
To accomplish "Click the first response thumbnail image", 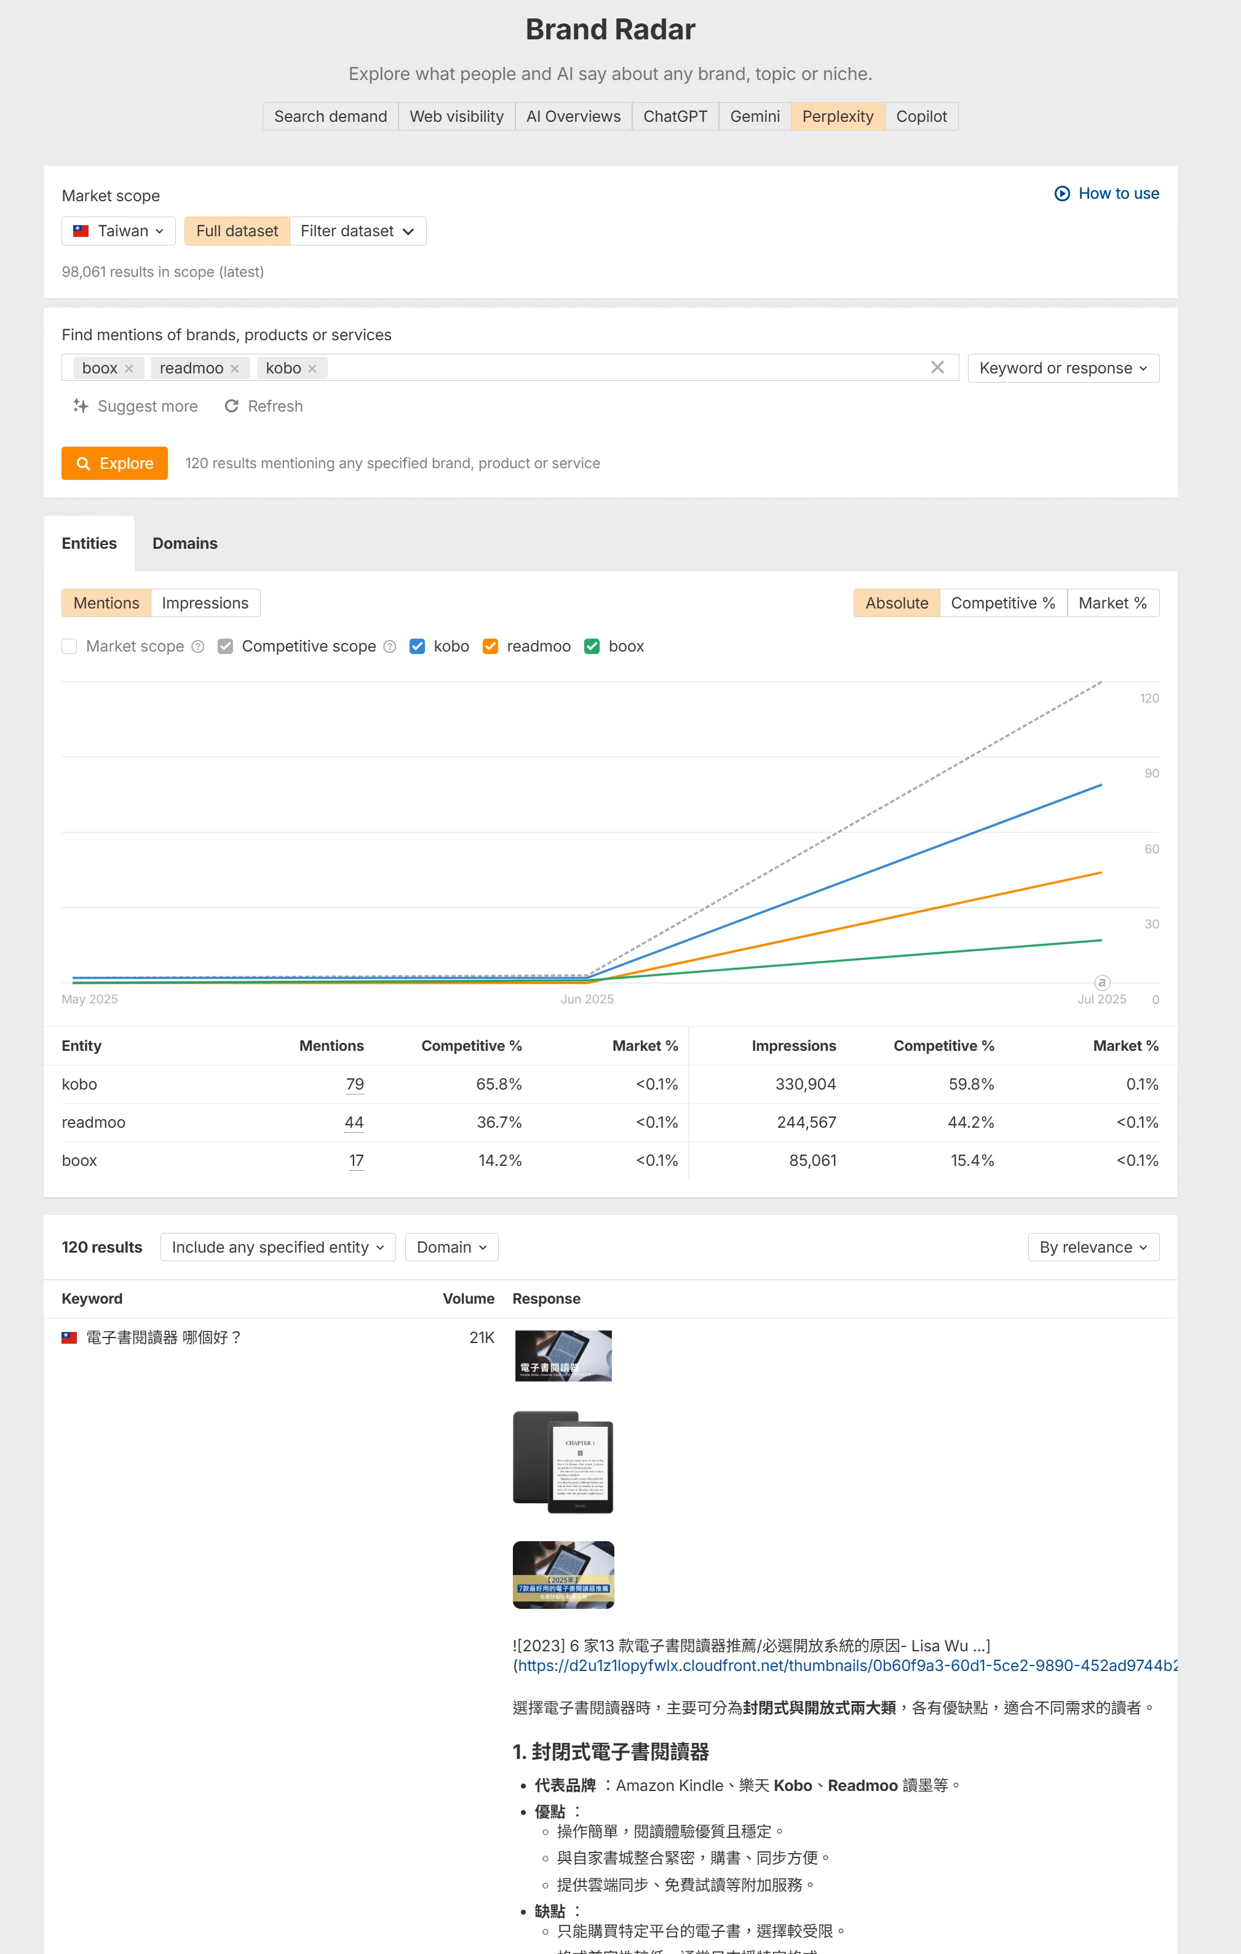I will (563, 1355).
